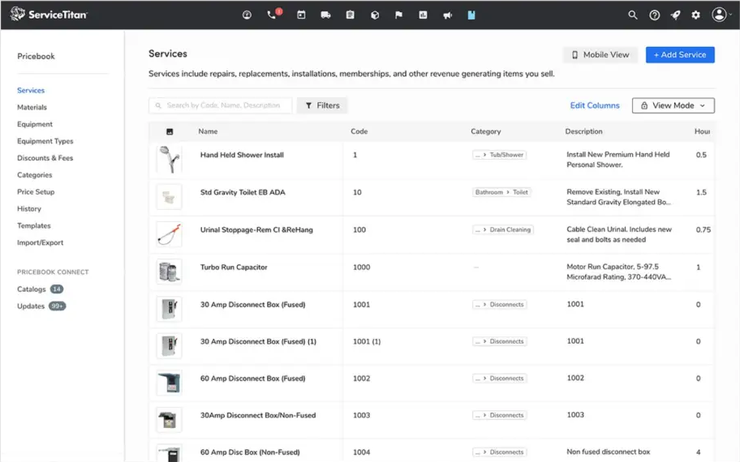Image resolution: width=740 pixels, height=462 pixels.
Task: Open Std Gravity Toilet EB ADA service
Action: pos(243,192)
